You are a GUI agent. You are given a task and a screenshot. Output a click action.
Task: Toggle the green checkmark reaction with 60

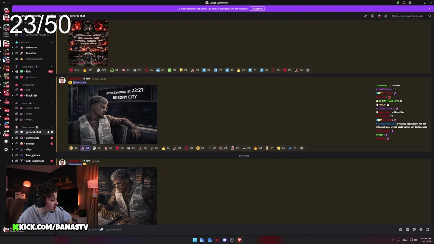(x=172, y=70)
